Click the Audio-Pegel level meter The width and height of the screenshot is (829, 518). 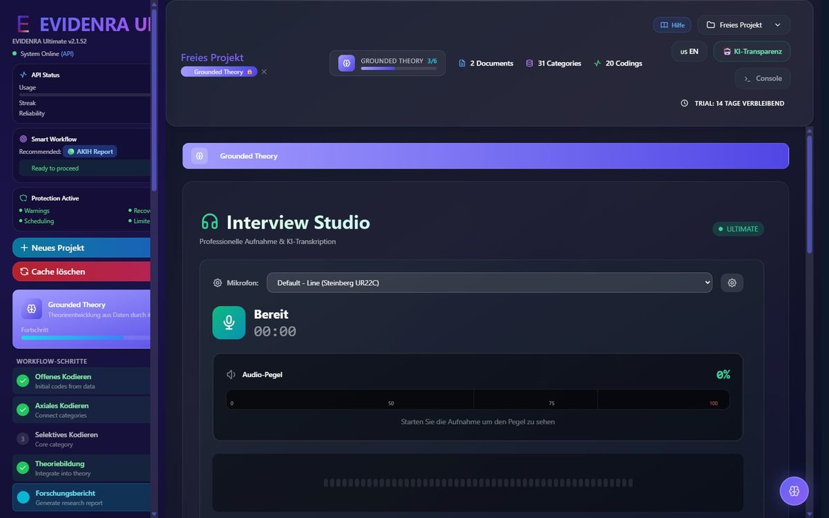pyautogui.click(x=478, y=399)
